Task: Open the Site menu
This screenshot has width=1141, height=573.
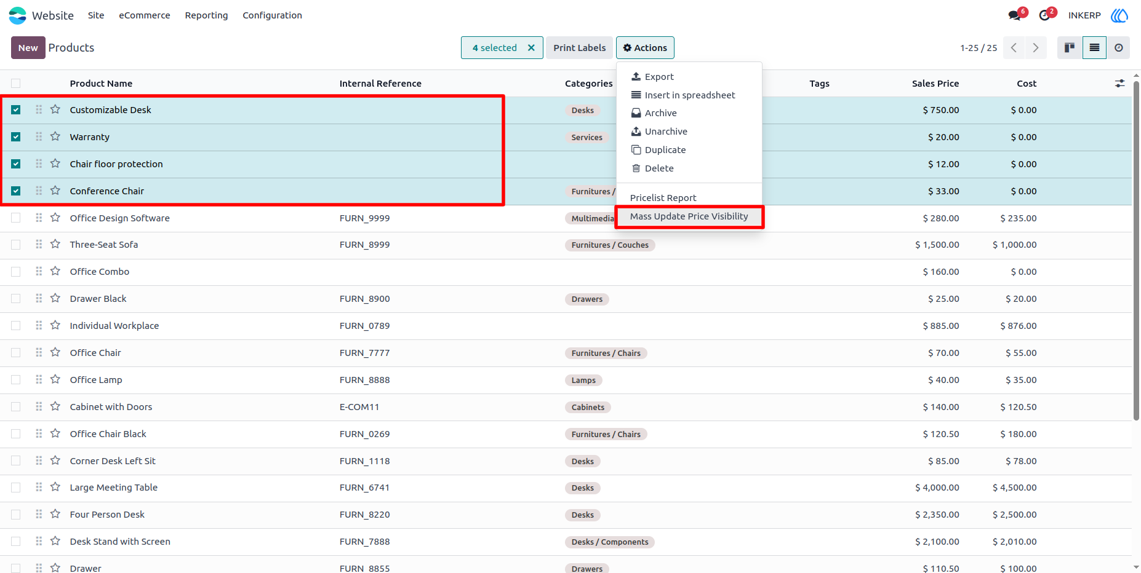Action: [x=96, y=15]
